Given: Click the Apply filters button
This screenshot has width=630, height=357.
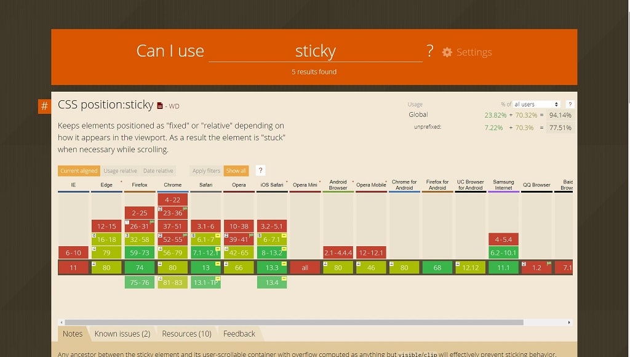Looking at the screenshot, I should [x=206, y=170].
